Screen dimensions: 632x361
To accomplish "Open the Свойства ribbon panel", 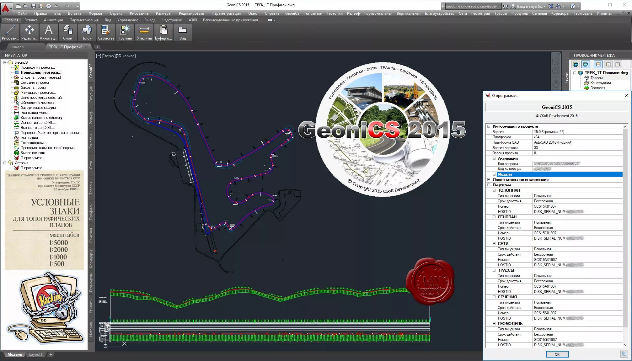I will coord(106,33).
